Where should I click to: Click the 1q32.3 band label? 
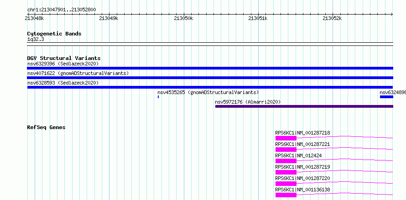[36, 40]
